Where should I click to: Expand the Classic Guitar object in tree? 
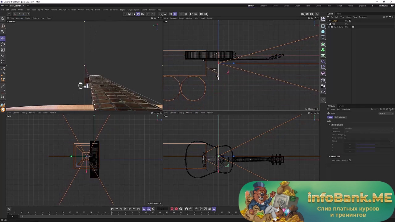[329, 27]
